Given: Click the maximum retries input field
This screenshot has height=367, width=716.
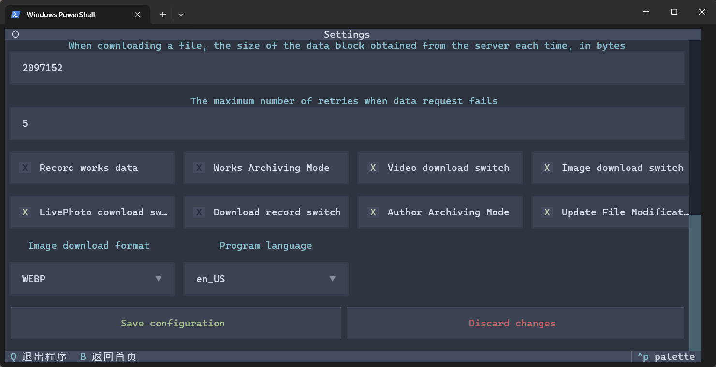Looking at the screenshot, I should click(x=347, y=123).
